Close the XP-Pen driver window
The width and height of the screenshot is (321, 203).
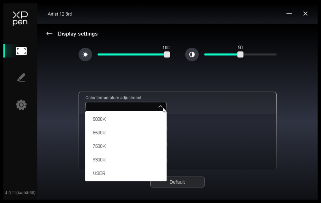(305, 14)
